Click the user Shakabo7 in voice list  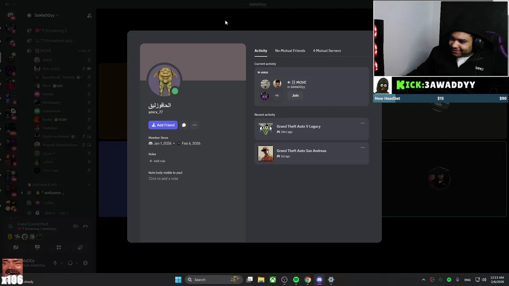pyautogui.click(x=50, y=128)
